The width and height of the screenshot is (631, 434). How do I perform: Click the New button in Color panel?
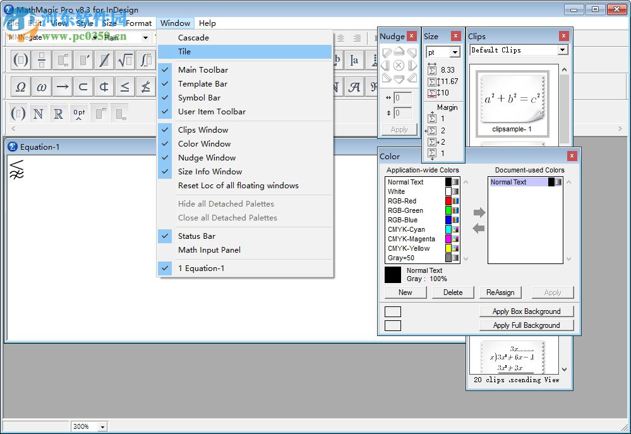pyautogui.click(x=405, y=292)
